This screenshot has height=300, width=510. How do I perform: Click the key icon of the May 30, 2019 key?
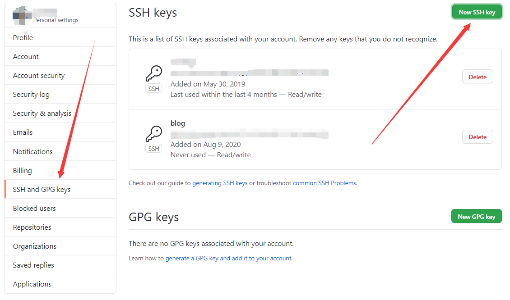click(153, 73)
